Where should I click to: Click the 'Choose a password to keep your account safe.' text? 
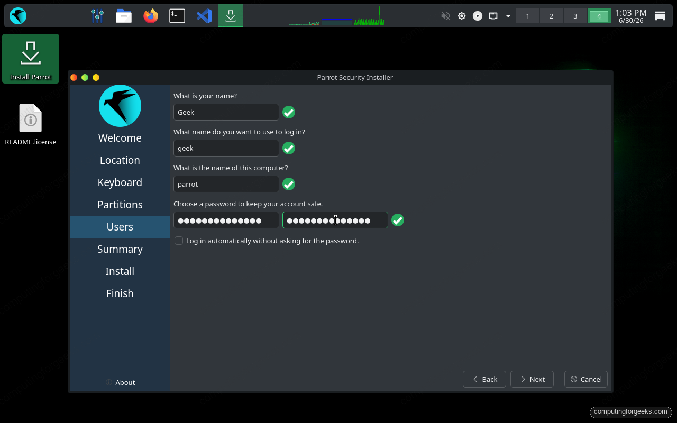tap(248, 204)
